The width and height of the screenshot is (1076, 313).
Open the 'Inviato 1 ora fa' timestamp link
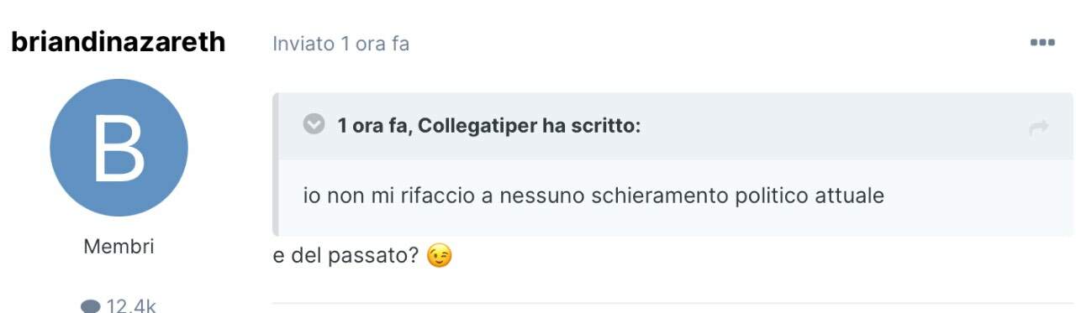pyautogui.click(x=340, y=44)
